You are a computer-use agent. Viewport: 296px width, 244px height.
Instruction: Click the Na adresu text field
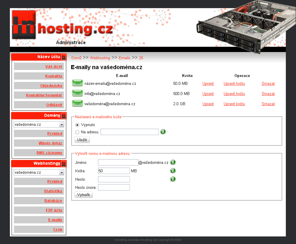pyautogui.click(x=130, y=132)
